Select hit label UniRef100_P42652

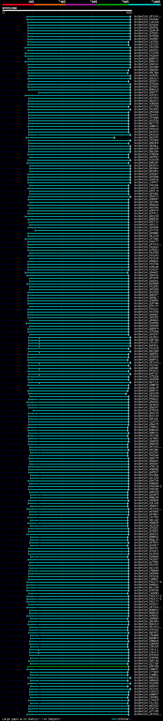[146, 109]
